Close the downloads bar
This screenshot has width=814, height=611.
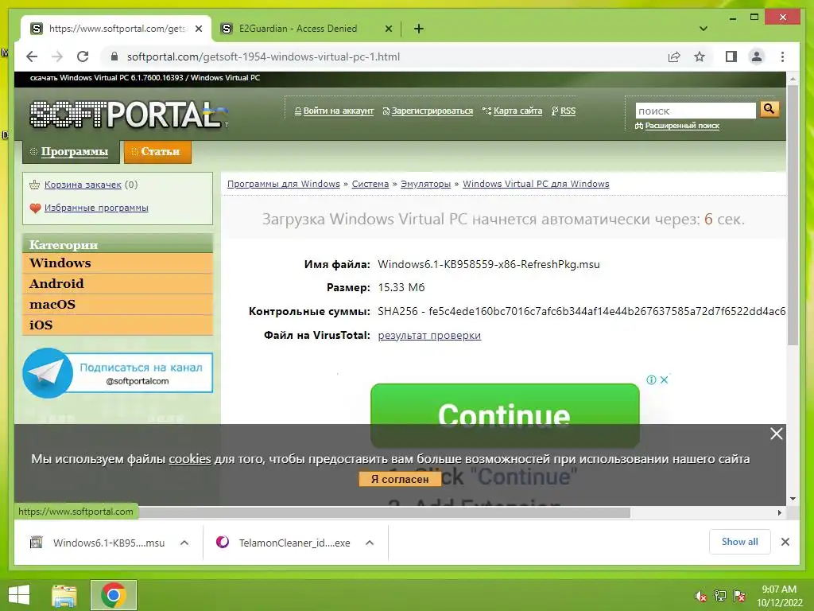pos(785,542)
